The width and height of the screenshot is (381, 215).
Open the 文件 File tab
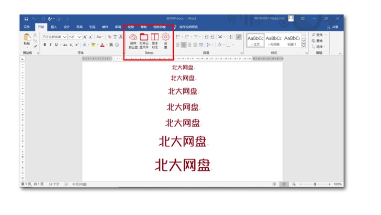pos(27,27)
